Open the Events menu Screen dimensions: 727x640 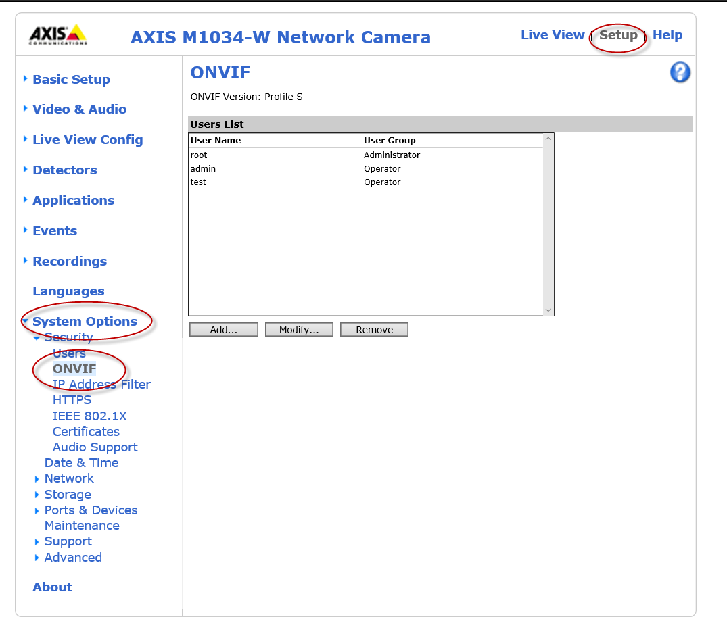tap(55, 230)
